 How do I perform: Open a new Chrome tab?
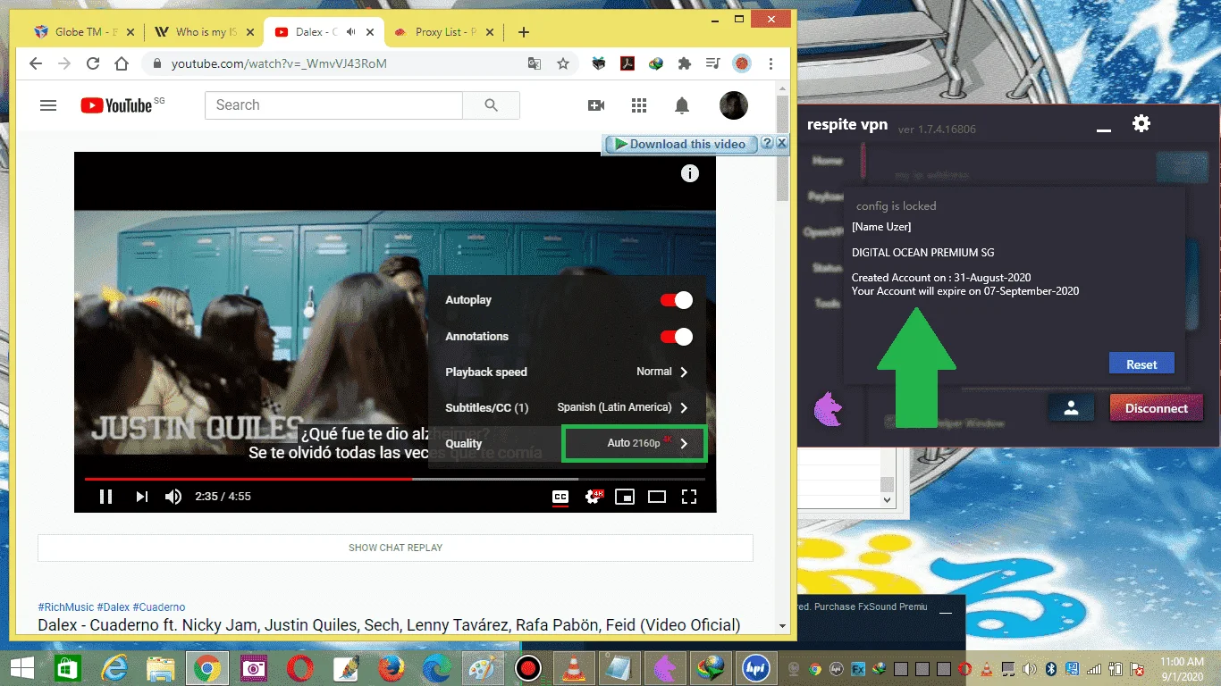tap(524, 32)
